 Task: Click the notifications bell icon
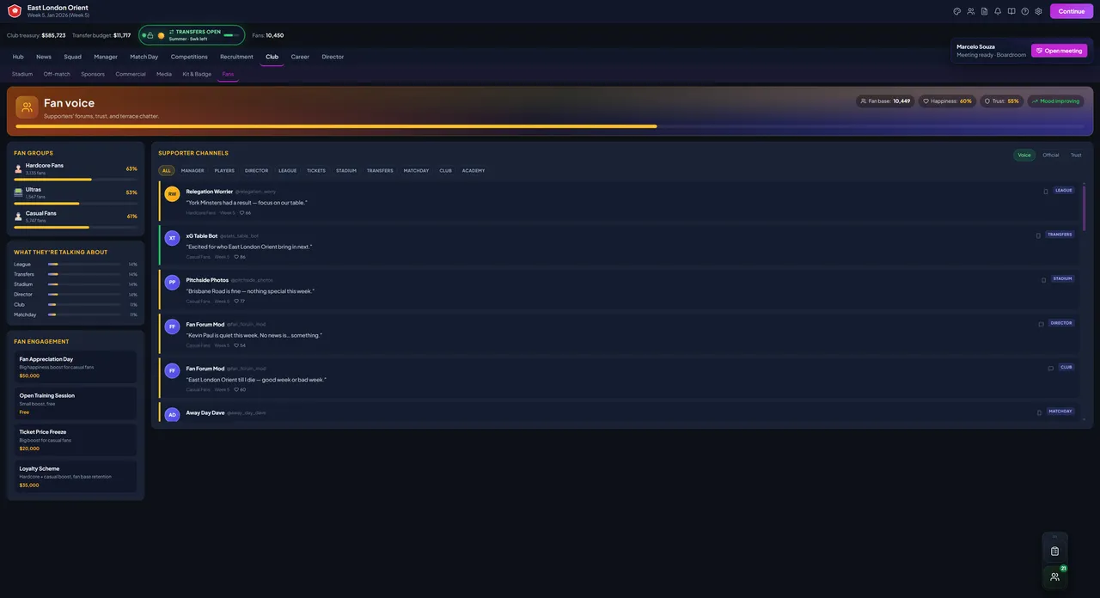[x=998, y=11]
